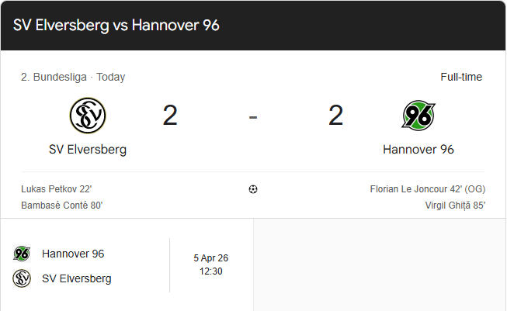Click small Hannover 96 logo in fixture card
Screen dimensions: 507x311
(x=22, y=254)
